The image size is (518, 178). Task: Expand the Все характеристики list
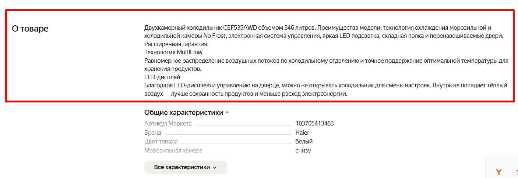(186, 167)
